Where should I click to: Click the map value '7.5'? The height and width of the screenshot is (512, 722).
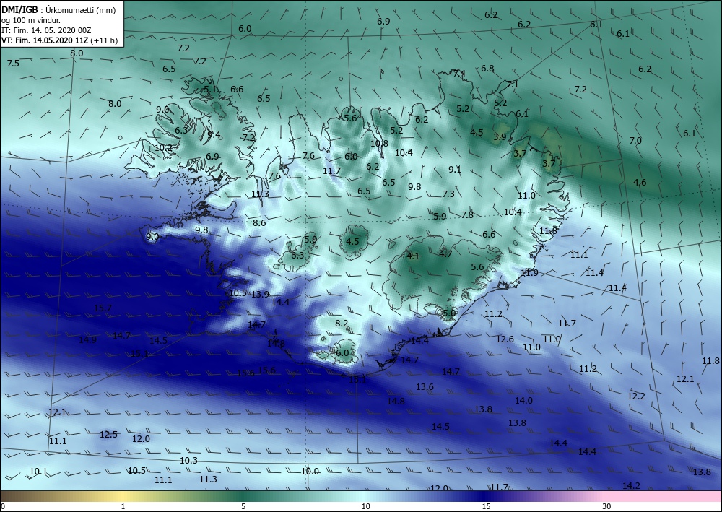13,63
